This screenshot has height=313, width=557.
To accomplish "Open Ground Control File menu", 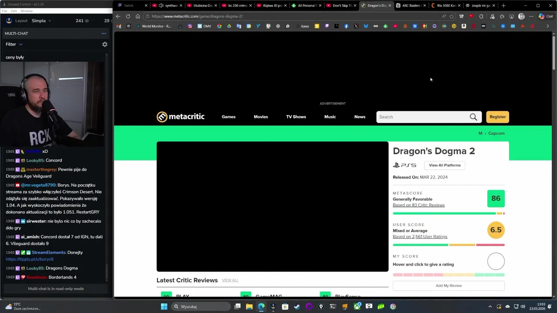I will click(4, 11).
